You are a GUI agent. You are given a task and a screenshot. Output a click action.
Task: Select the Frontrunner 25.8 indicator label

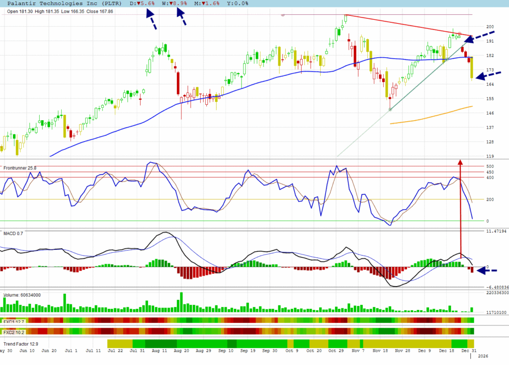click(20, 168)
